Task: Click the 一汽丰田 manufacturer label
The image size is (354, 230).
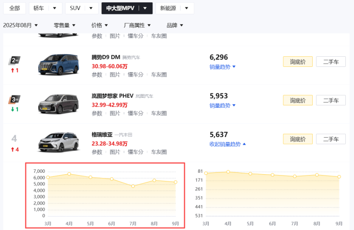Action: click(123, 135)
